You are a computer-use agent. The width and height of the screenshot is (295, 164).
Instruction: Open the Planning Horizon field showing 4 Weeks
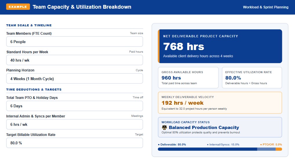coord(74,78)
